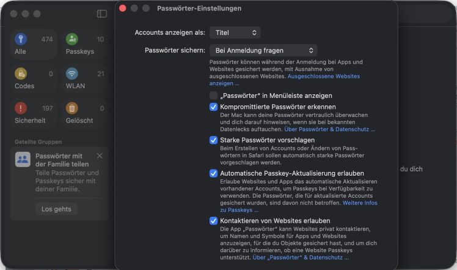Open the Accounts anzeigen als Titel dropdown

[235, 32]
